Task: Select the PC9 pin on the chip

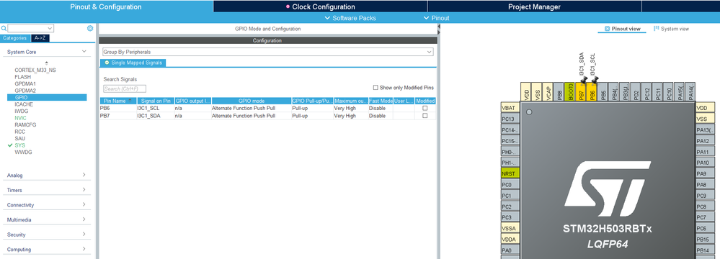Action: click(x=706, y=196)
